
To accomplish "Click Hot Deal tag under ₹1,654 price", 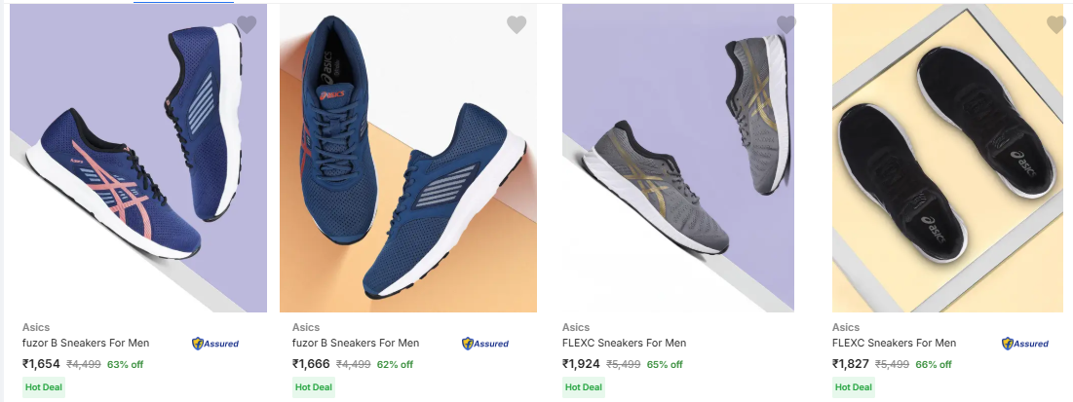I will tap(43, 387).
